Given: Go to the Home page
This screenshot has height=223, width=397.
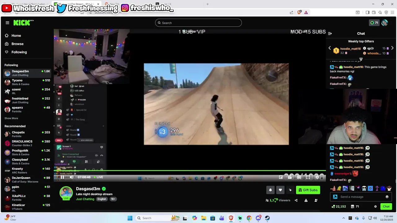Looking at the screenshot, I should [13, 36].
